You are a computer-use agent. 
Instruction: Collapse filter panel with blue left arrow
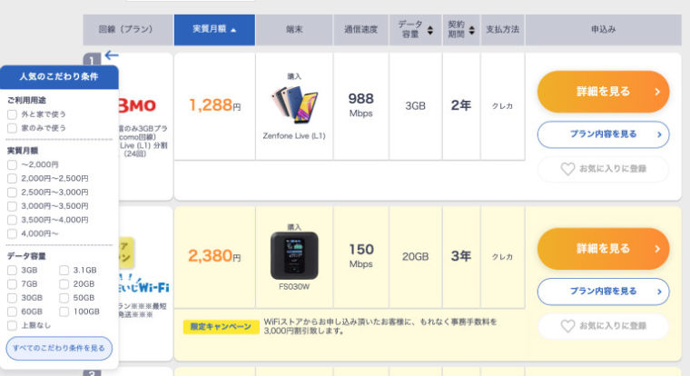(112, 55)
